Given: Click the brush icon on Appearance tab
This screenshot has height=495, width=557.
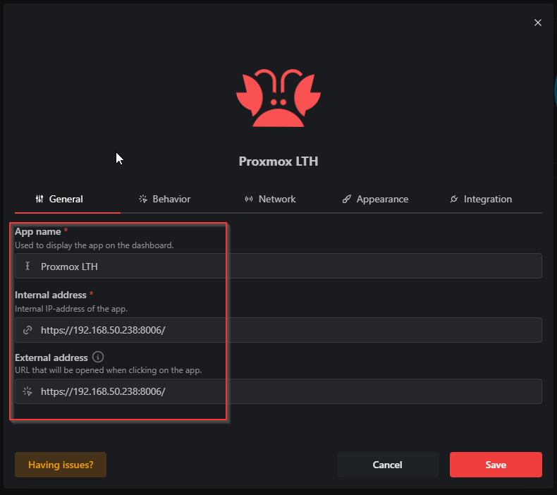Looking at the screenshot, I should pyautogui.click(x=347, y=199).
